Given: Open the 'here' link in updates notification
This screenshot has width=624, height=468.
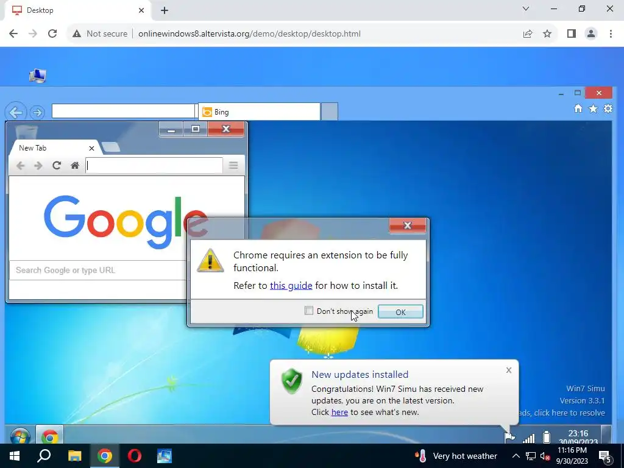Looking at the screenshot, I should coord(339,413).
